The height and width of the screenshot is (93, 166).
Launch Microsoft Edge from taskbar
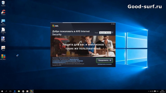tap(15, 91)
